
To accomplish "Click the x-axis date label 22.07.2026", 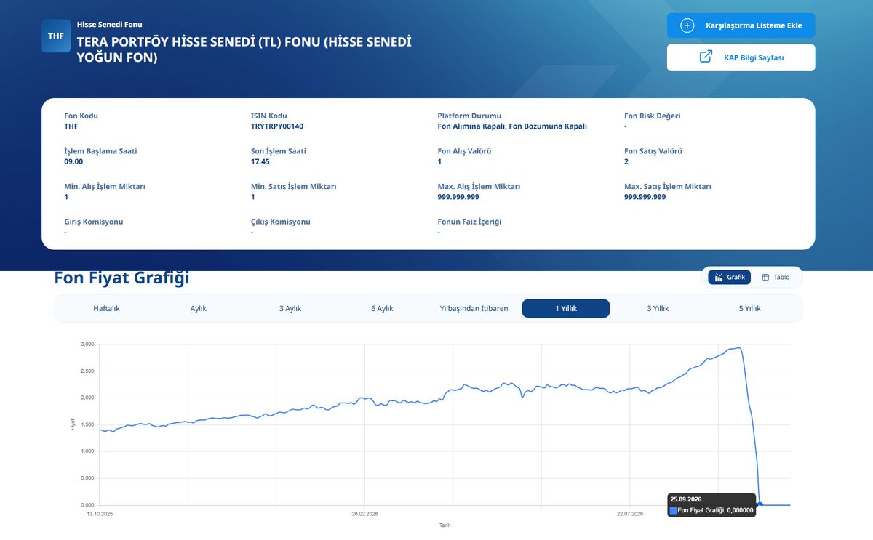I will coord(630,515).
